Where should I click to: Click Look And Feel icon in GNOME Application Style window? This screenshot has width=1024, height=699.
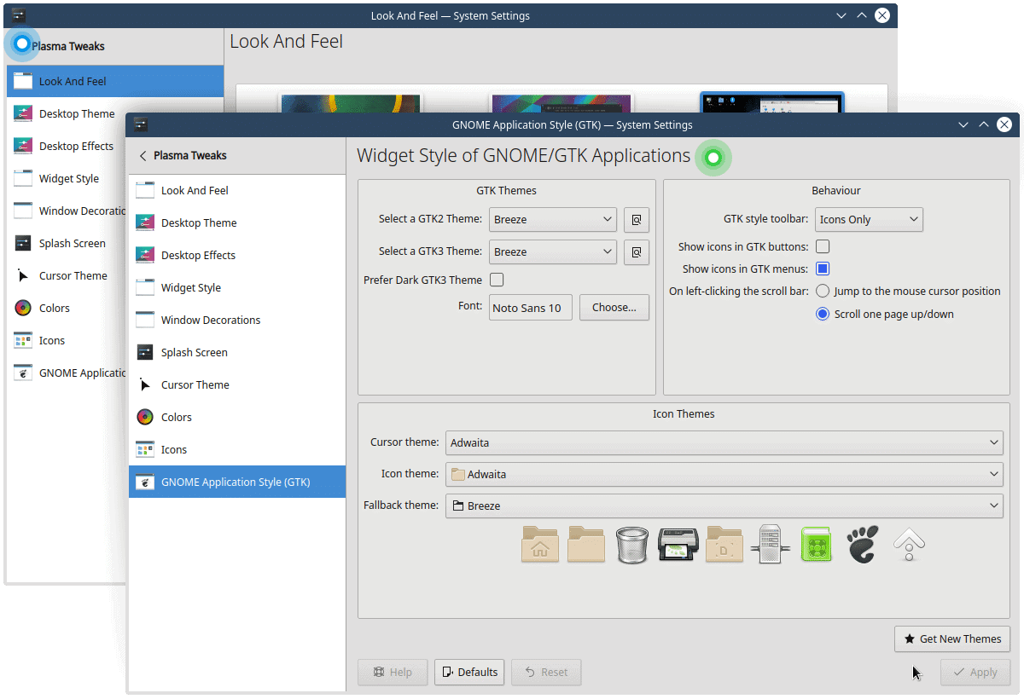(x=145, y=190)
